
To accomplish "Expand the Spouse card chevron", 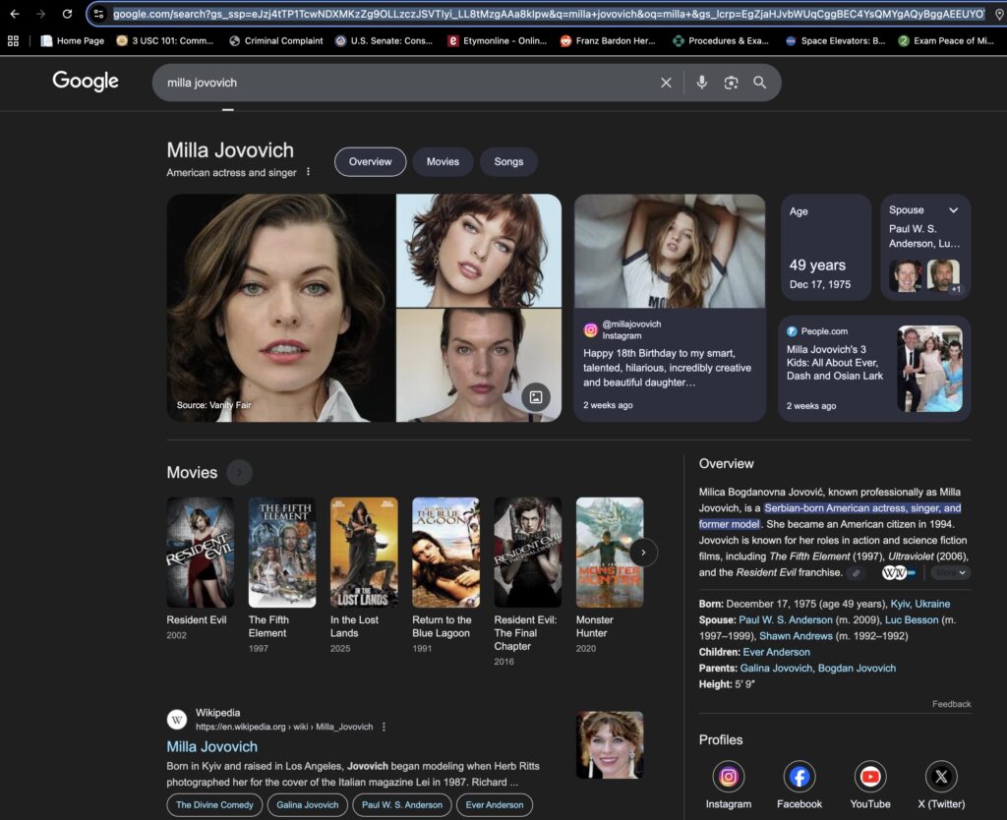I will pos(953,210).
